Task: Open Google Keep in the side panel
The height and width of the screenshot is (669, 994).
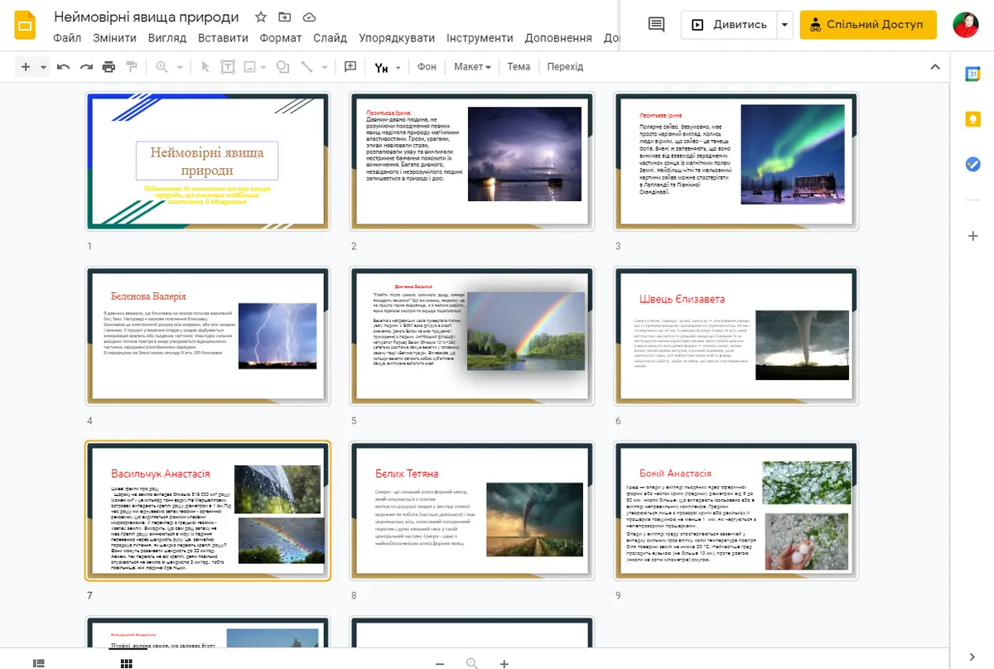Action: coord(973,119)
